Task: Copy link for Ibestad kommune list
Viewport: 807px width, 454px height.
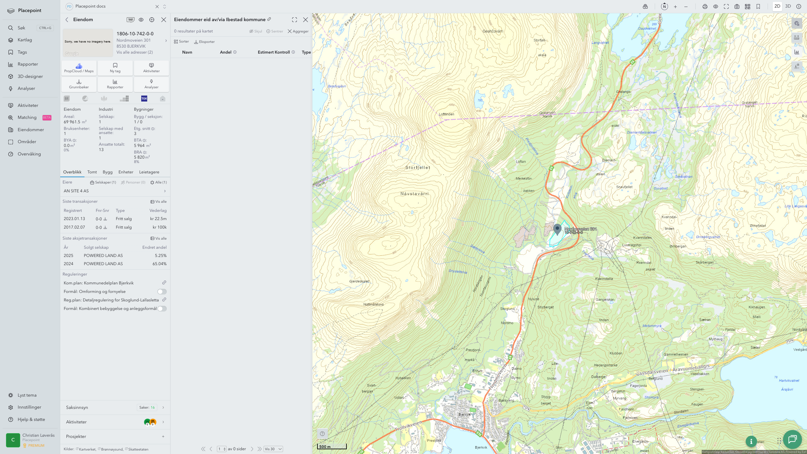Action: click(x=269, y=19)
